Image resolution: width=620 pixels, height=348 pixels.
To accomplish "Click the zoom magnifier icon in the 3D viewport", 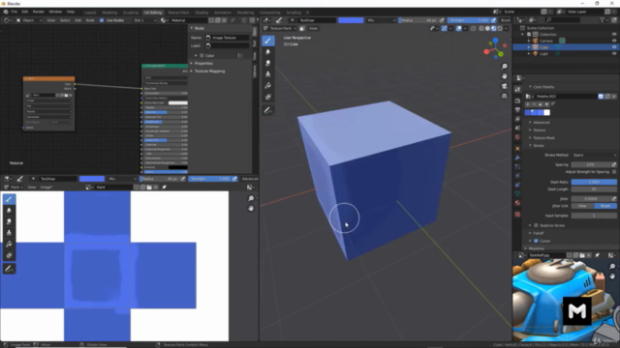I will [x=504, y=67].
